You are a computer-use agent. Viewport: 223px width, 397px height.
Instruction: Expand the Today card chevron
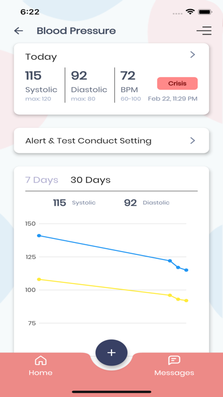tap(193, 54)
